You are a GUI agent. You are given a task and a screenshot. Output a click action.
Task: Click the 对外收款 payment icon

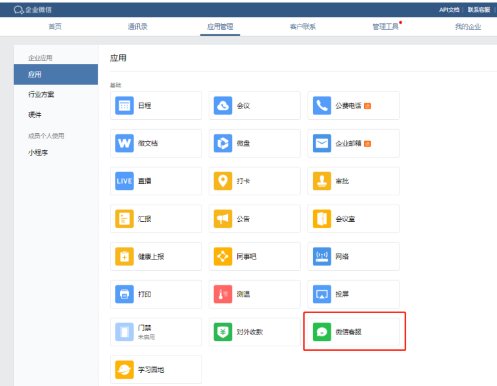[x=223, y=332]
